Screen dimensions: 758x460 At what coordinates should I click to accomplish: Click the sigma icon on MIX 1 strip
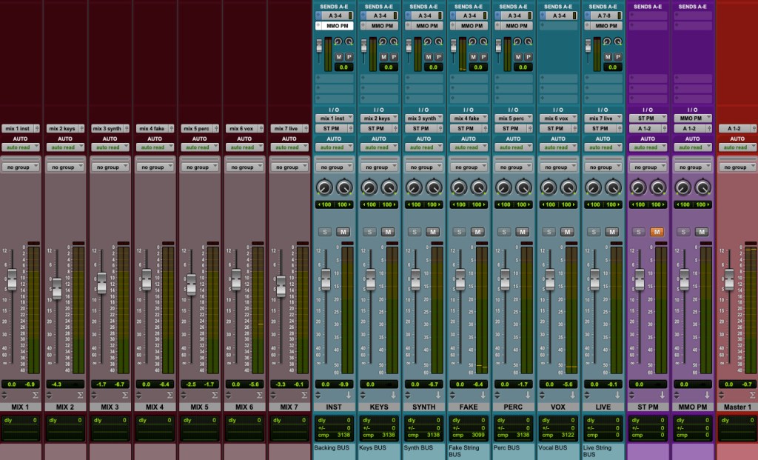(34, 396)
